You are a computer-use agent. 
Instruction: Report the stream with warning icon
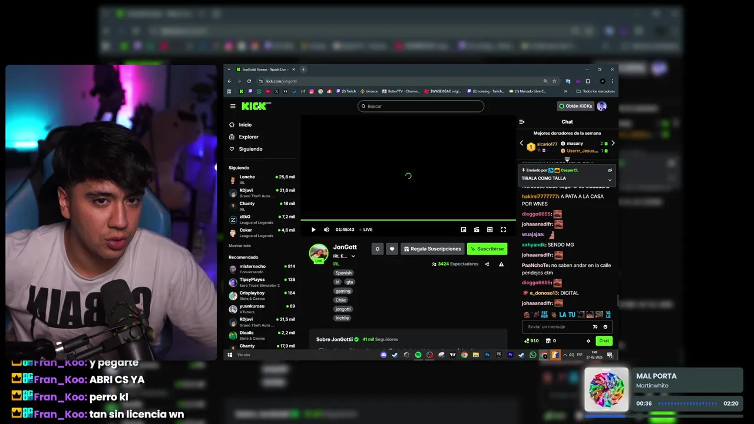(x=501, y=264)
